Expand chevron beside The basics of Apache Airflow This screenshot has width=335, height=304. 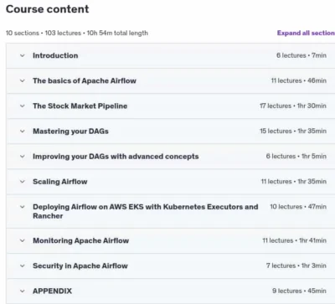(x=23, y=80)
